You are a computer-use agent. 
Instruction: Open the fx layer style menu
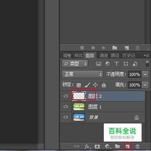[88, 146]
